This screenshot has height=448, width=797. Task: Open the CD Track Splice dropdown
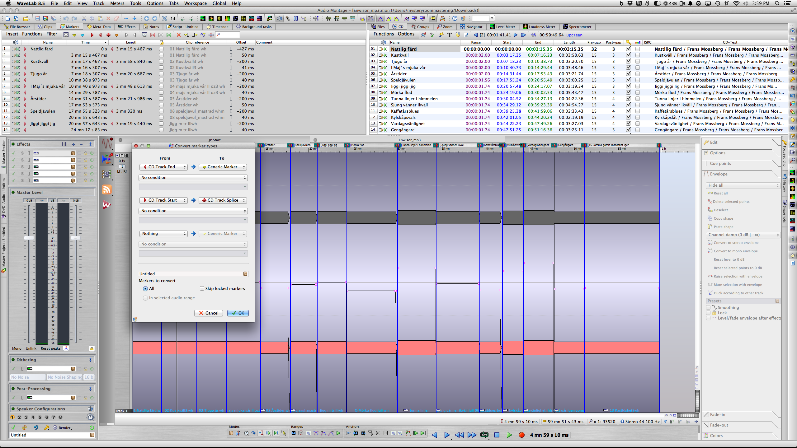point(223,200)
